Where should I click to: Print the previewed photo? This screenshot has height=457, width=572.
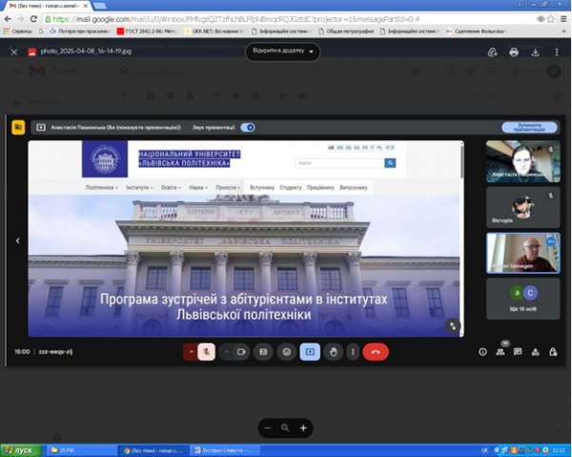514,52
